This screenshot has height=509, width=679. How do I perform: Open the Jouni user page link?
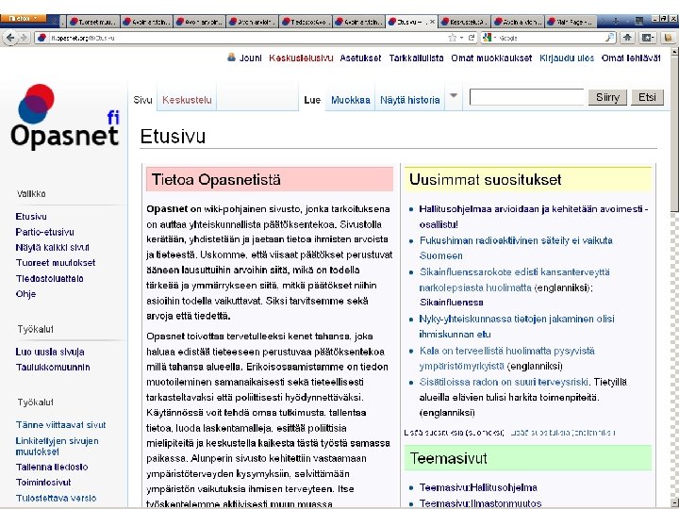[x=251, y=58]
